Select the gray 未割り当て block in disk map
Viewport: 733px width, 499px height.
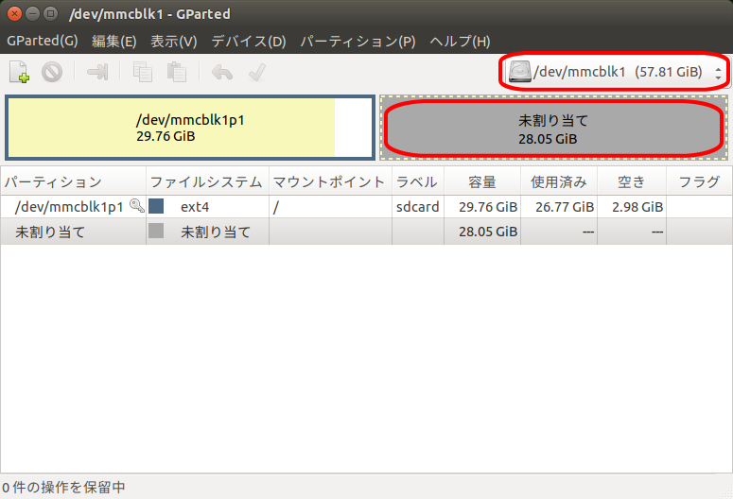[553, 129]
